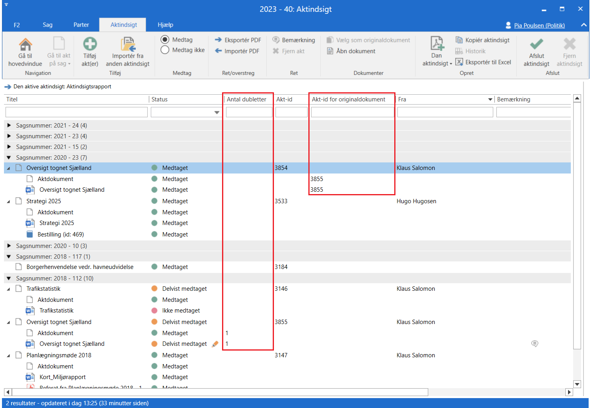The height and width of the screenshot is (408, 591).
Task: Click the Klaus Salomon cell for Trafikstatistik
Action: point(416,289)
